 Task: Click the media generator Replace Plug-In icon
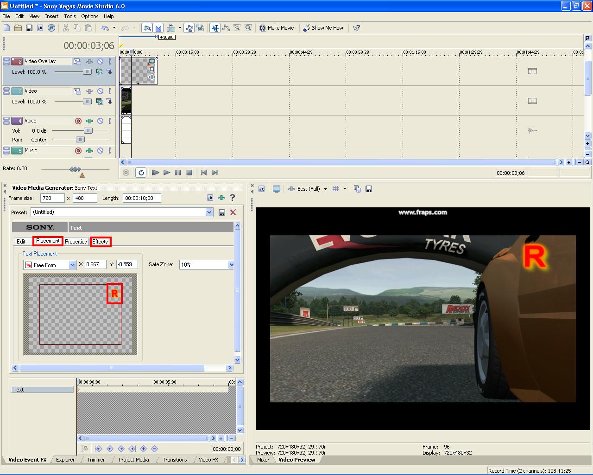221,198
